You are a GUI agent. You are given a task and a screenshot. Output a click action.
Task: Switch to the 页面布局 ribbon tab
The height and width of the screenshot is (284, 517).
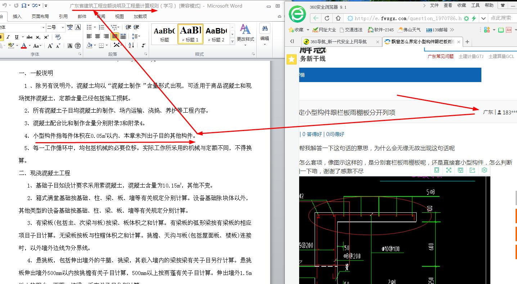coord(40,16)
